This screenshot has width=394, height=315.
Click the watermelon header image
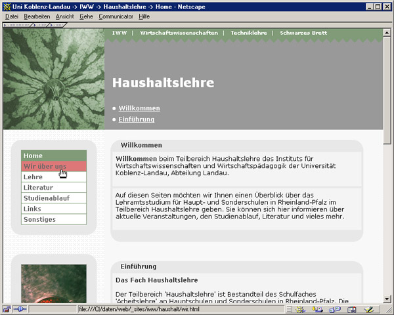(53, 79)
